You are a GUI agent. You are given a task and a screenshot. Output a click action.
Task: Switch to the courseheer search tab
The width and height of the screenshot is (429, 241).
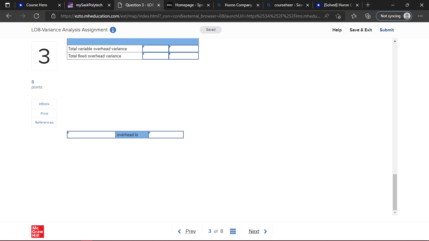(x=288, y=5)
